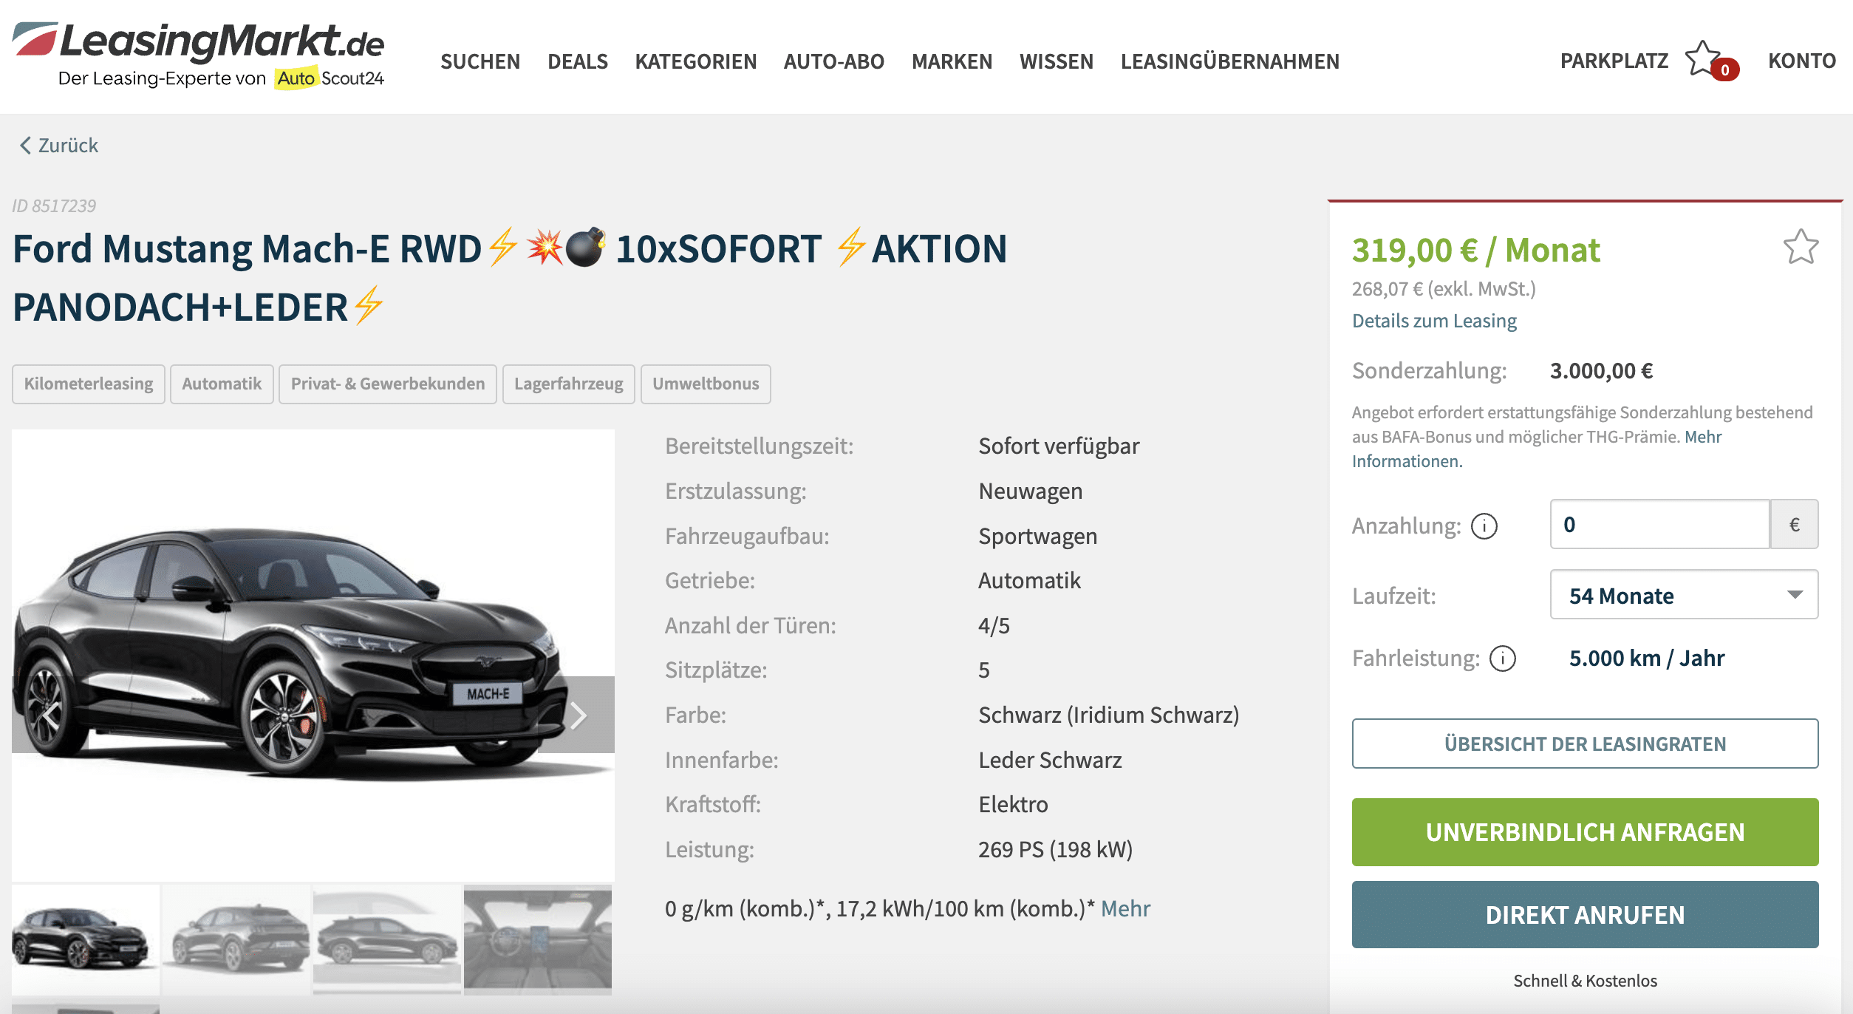Click the Privat- & Gewerbekunden tag
The width and height of the screenshot is (1853, 1014).
point(388,384)
